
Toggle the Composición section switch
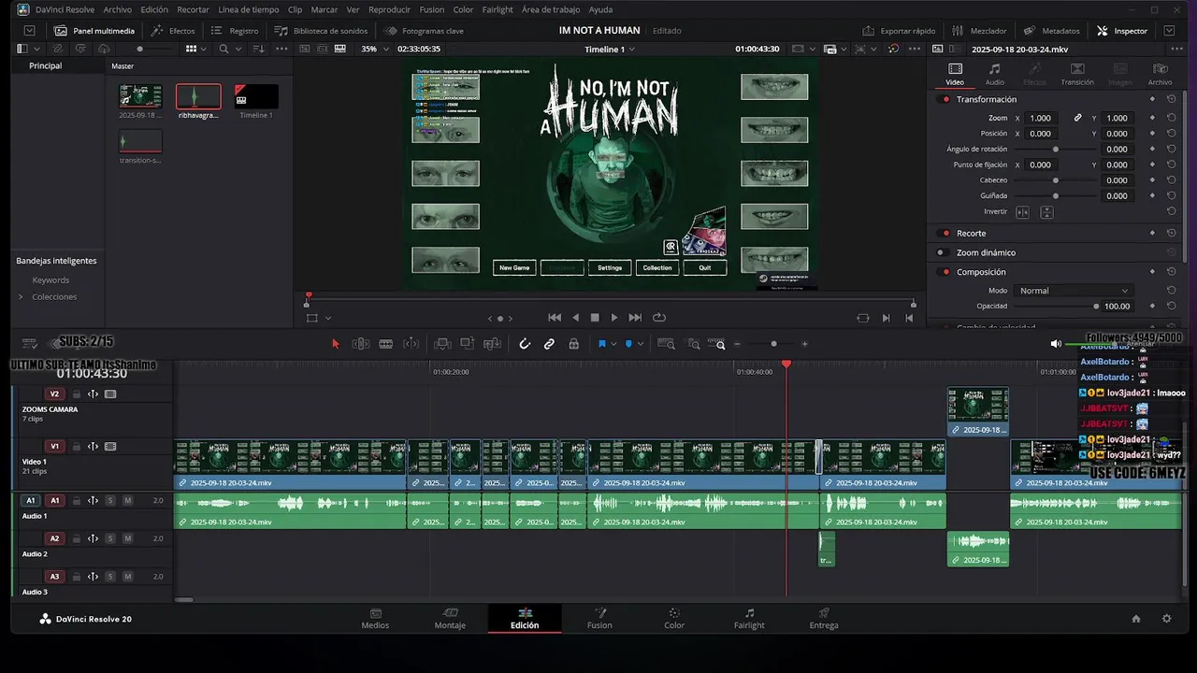point(943,272)
